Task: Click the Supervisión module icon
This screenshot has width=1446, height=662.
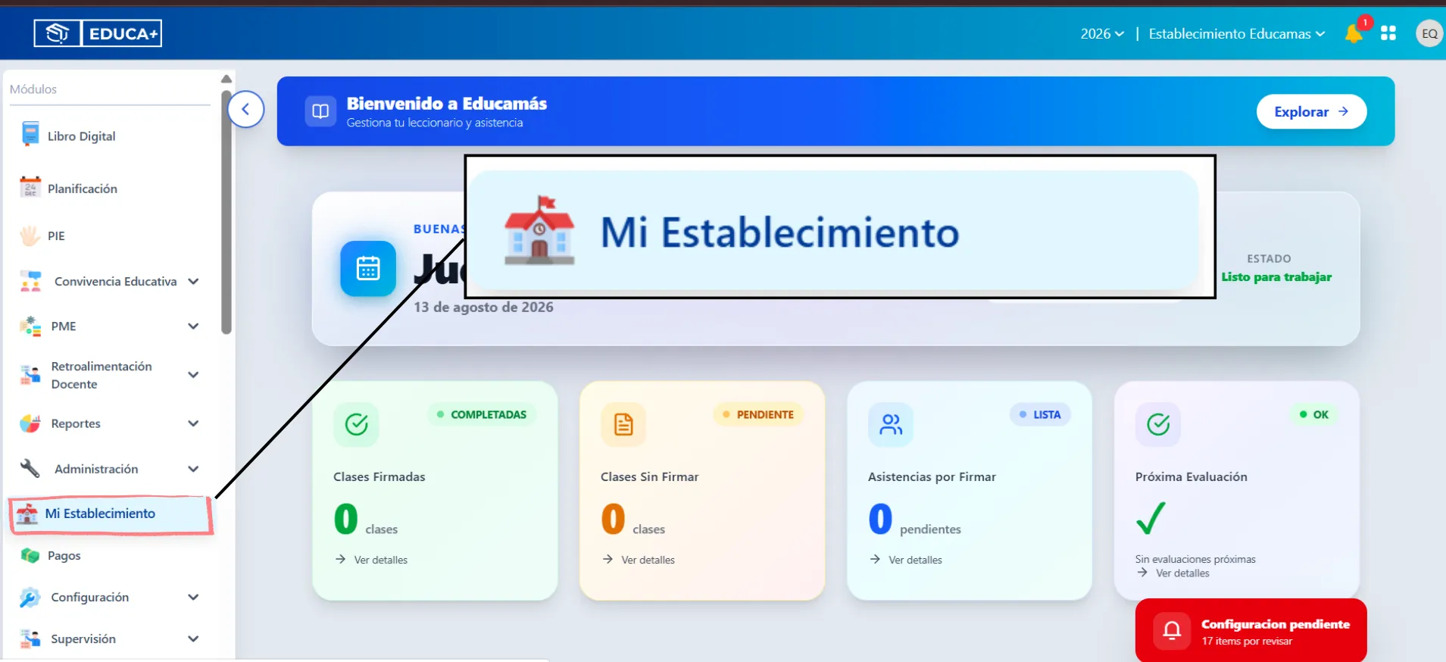Action: [30, 639]
